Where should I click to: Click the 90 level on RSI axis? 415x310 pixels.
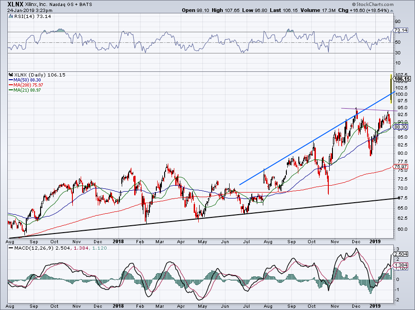pos(398,21)
